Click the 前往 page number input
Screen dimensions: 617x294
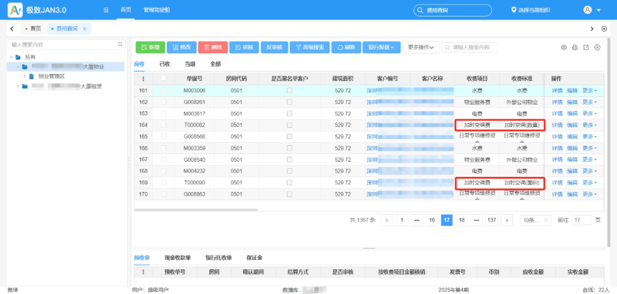pyautogui.click(x=582, y=220)
